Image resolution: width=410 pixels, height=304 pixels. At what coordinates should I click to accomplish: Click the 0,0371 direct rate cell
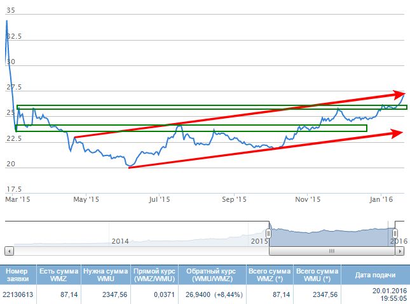(154, 294)
